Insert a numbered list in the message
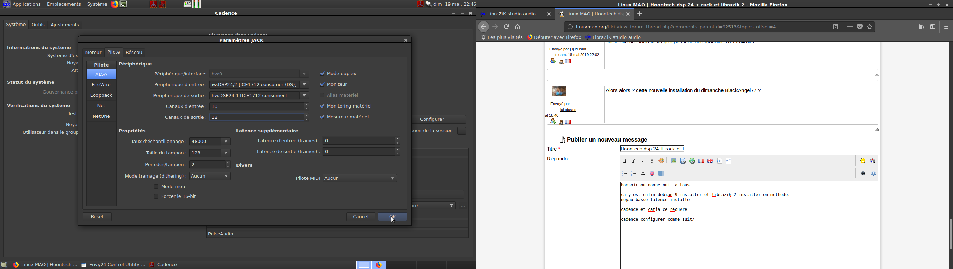This screenshot has height=269, width=953. pyautogui.click(x=634, y=173)
